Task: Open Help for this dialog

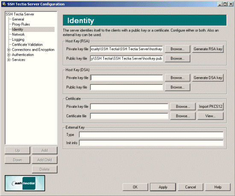Action: coord(218,187)
